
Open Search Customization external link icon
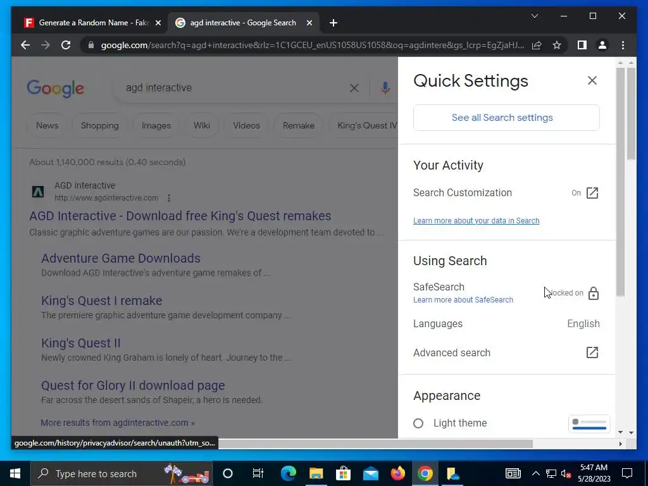[592, 193]
